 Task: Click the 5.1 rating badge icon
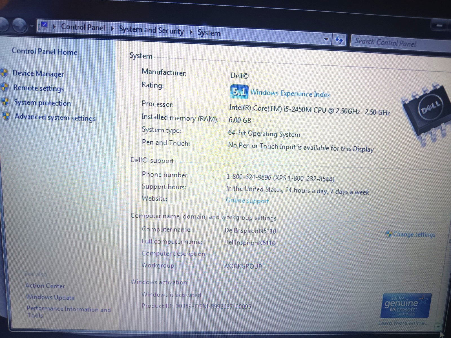(239, 92)
